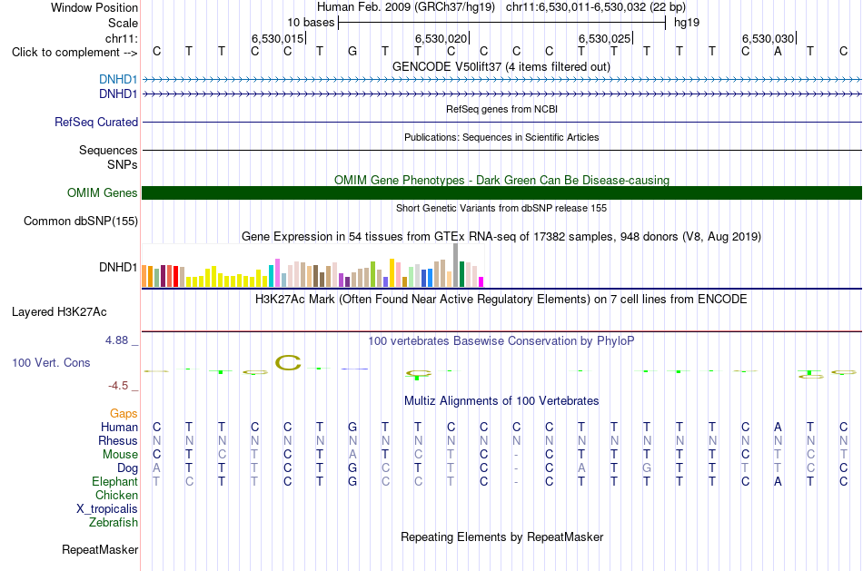Click the chr11:6,530,011-6,530,032 position text
Image resolution: width=863 pixels, height=571 pixels.
596,7
